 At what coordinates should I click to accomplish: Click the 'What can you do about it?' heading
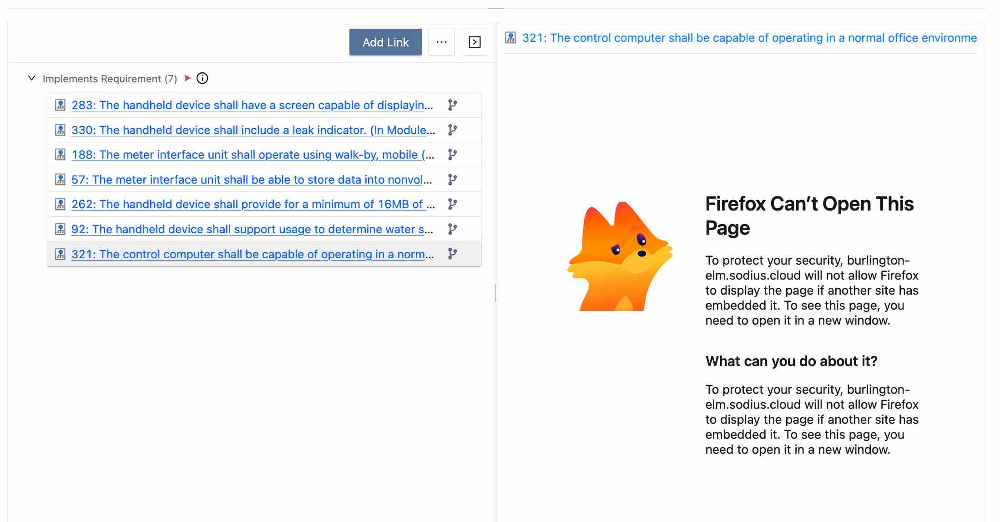tap(791, 361)
